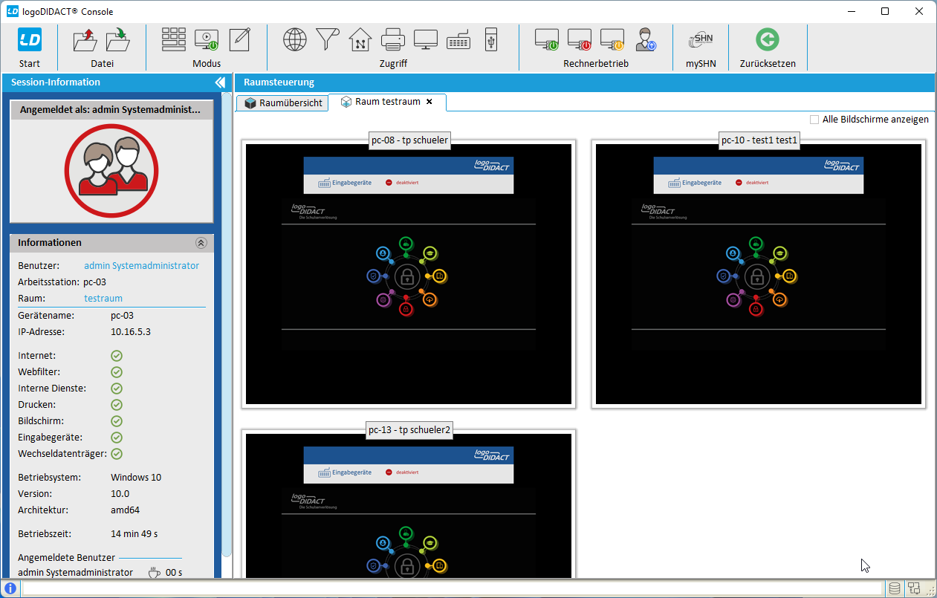Collapse the Session-Information panel

click(x=220, y=82)
